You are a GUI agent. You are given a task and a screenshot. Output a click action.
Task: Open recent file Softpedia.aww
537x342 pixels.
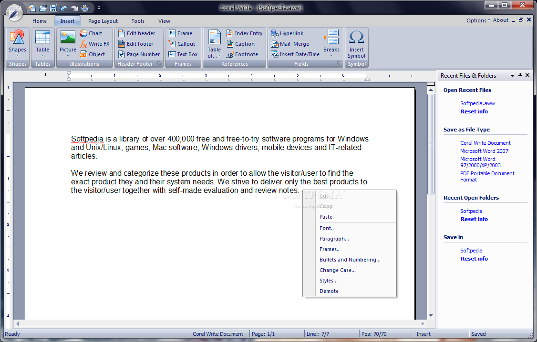point(477,103)
